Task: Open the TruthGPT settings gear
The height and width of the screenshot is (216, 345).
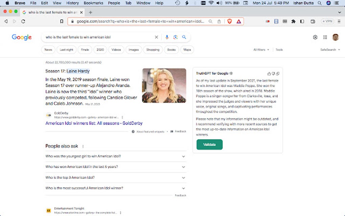Action: (231, 73)
